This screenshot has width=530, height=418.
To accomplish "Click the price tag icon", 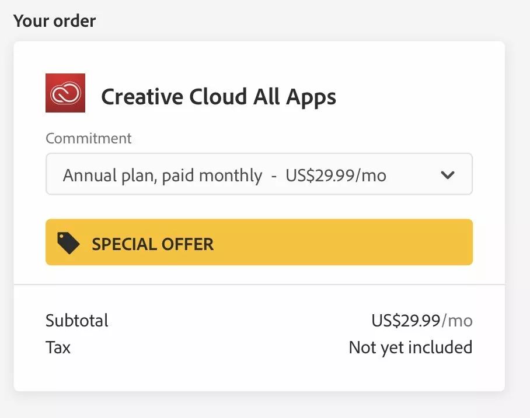I will click(68, 243).
